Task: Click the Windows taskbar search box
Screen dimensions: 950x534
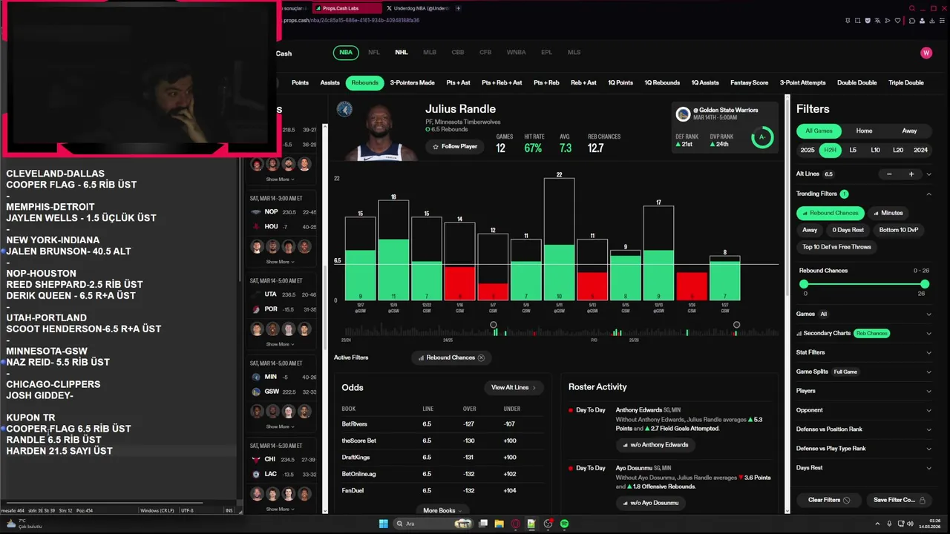Action: point(434,524)
